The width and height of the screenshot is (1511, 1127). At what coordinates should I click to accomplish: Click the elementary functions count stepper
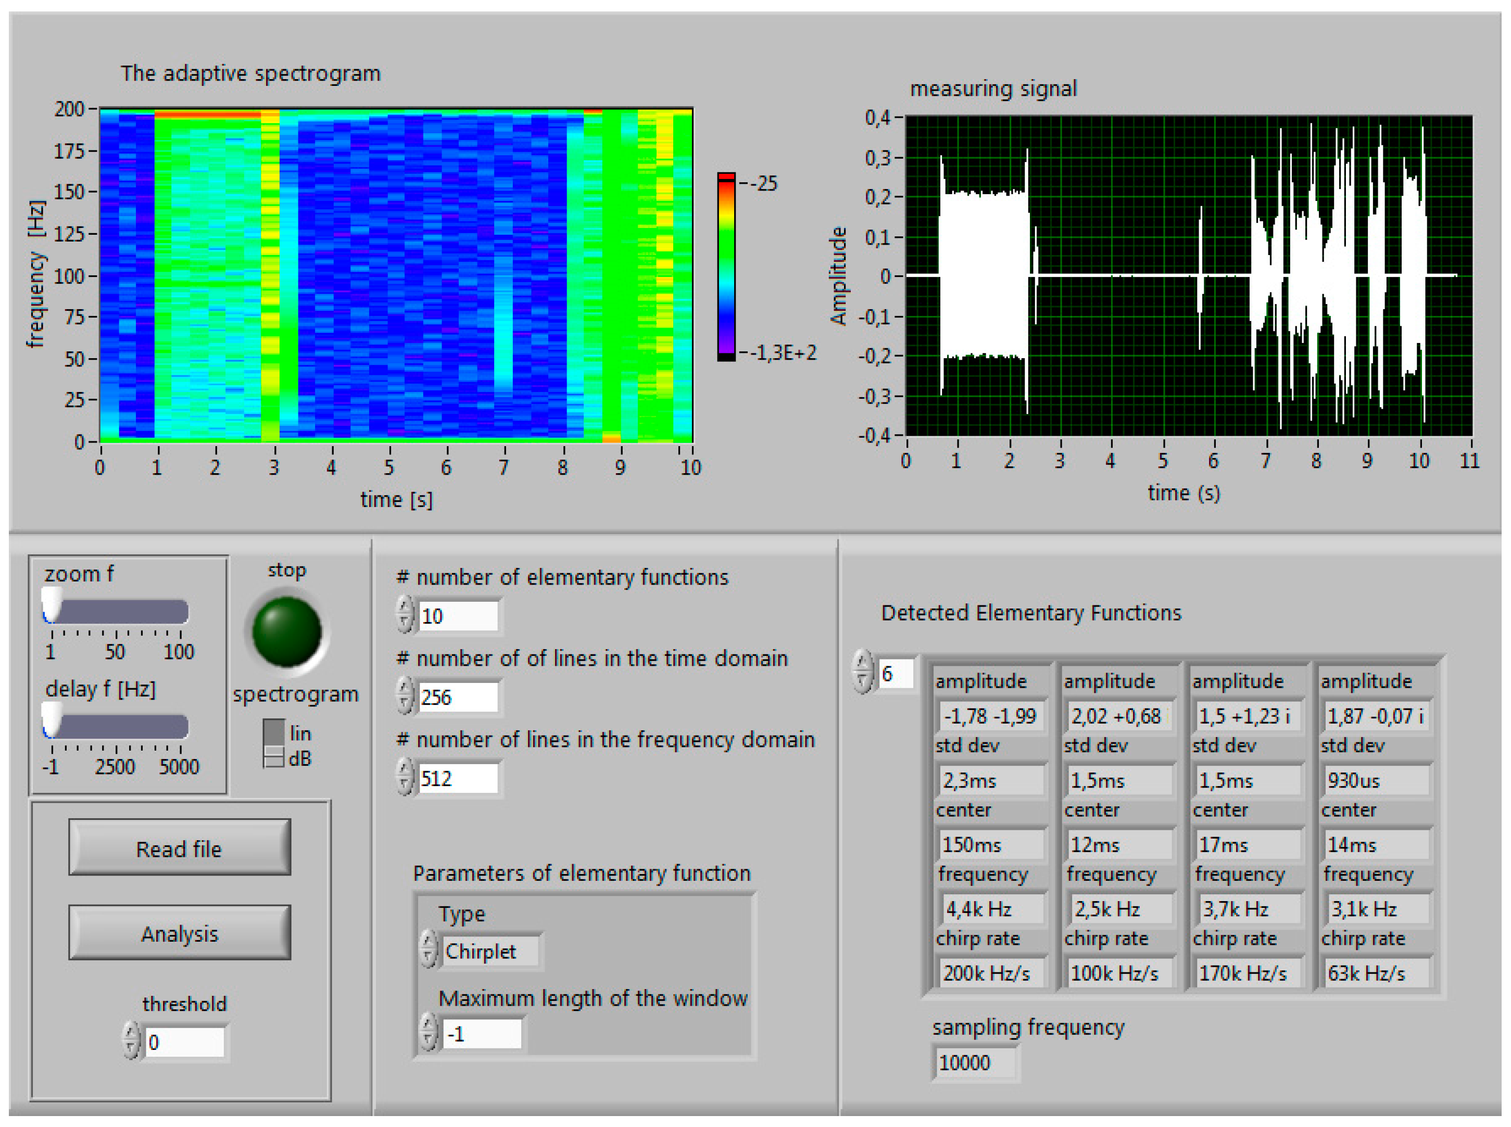click(x=405, y=614)
